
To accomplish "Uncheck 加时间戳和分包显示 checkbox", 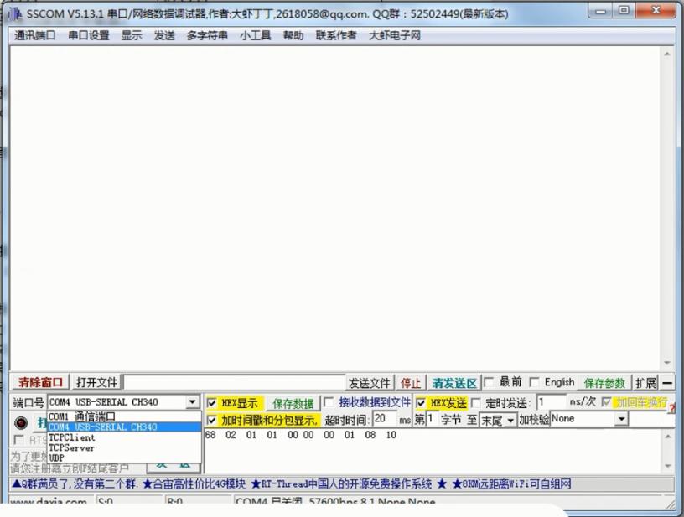I will (x=211, y=421).
